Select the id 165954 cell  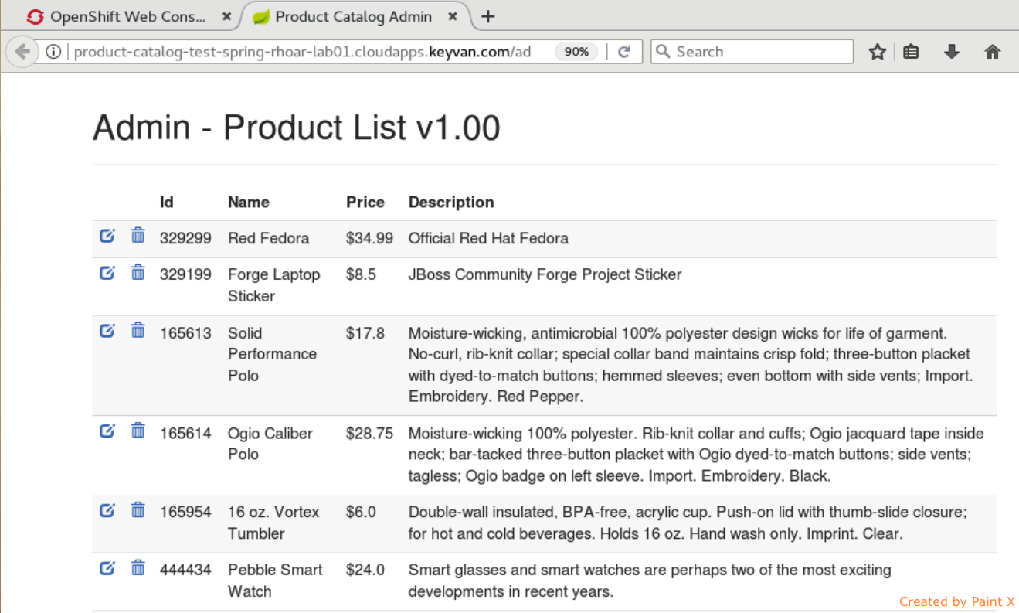[x=185, y=512]
